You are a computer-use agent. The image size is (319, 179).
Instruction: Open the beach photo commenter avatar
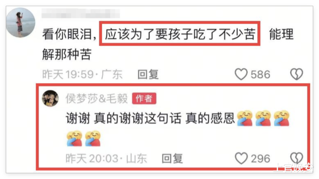[x=20, y=23]
